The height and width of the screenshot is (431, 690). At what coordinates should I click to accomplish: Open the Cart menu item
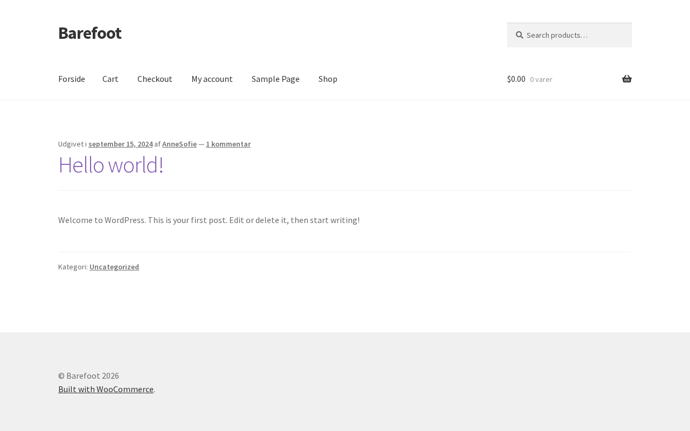[110, 79]
